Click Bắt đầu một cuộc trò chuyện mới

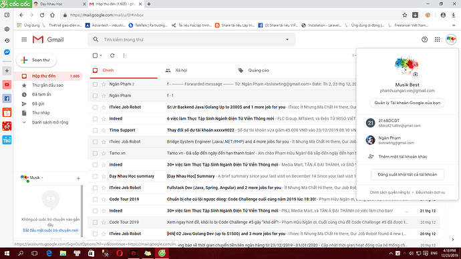(51, 230)
